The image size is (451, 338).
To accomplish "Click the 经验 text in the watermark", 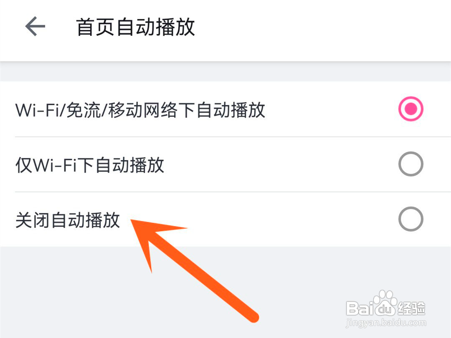I will 411,308.
